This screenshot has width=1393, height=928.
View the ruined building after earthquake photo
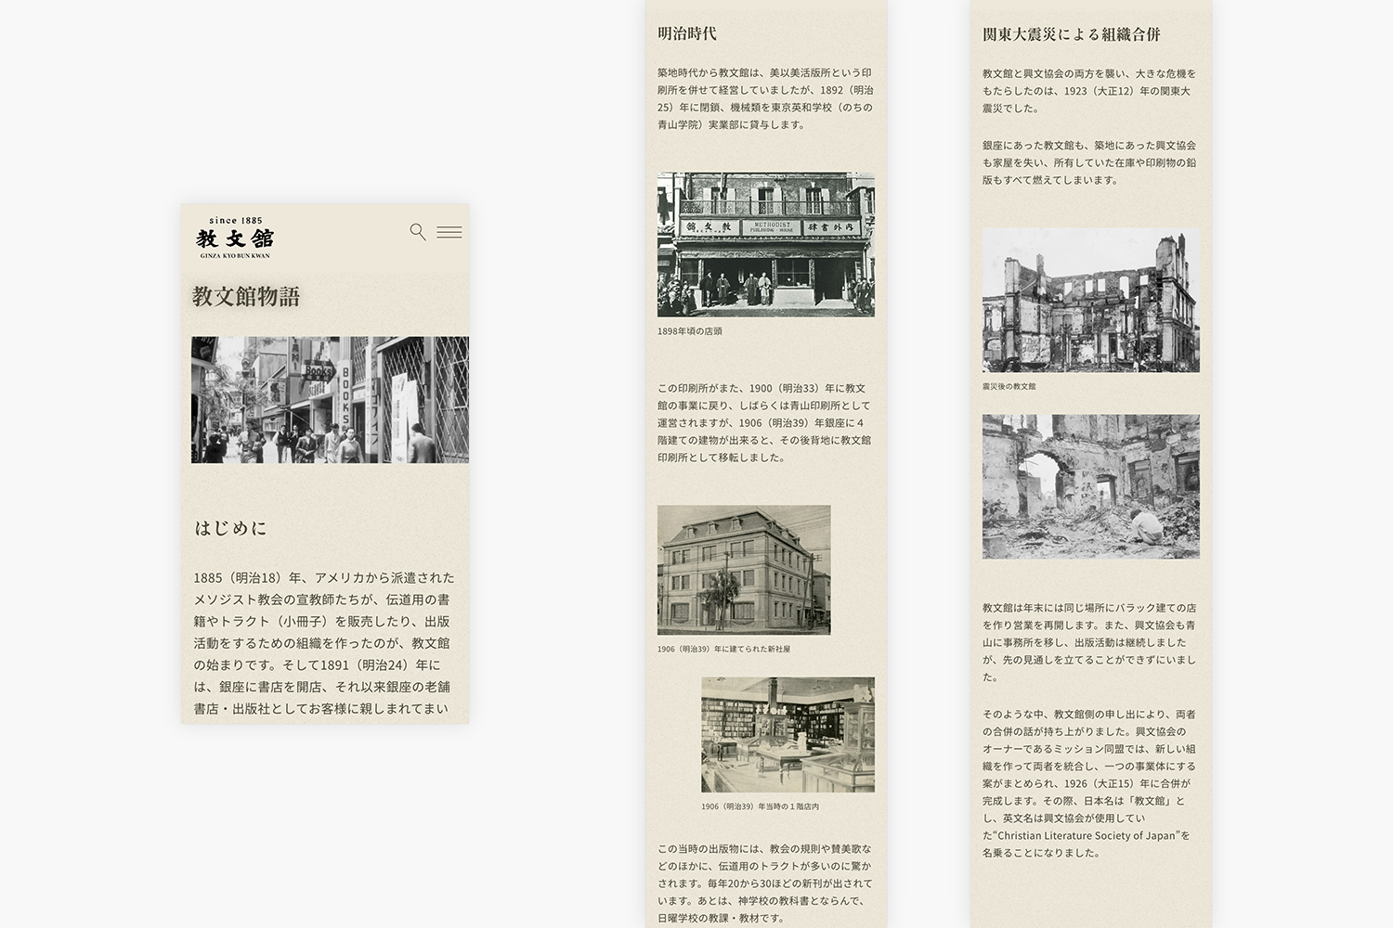1091,301
